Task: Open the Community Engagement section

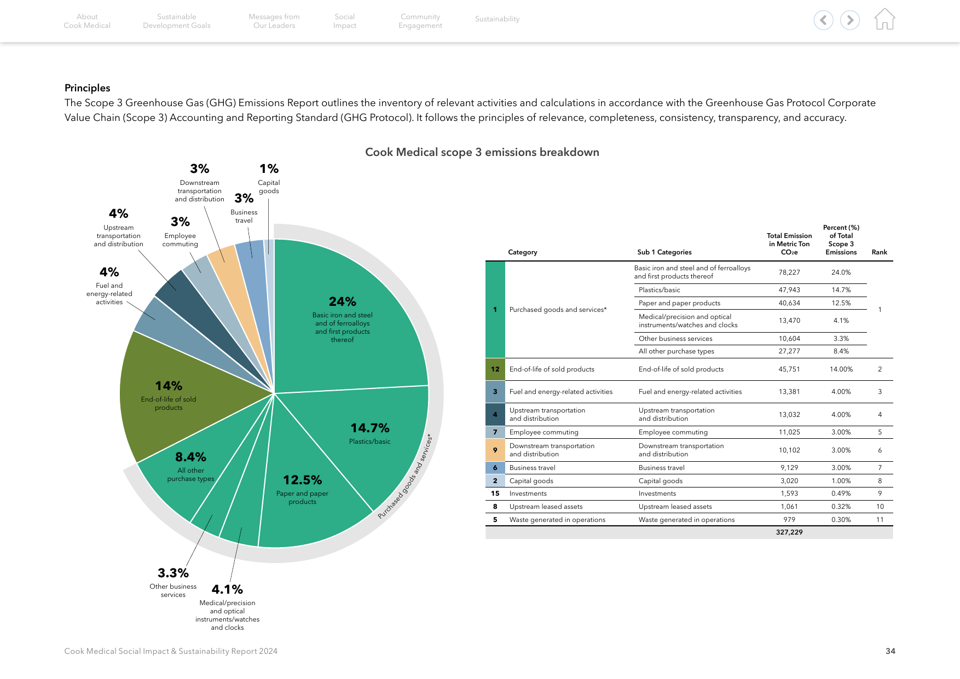Action: [x=420, y=21]
